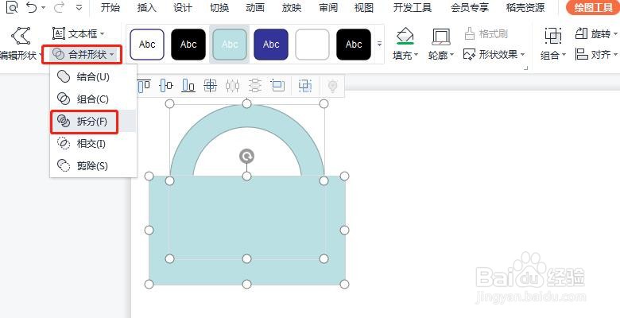Select the teal arch shape
The image size is (620, 318).
pos(246,115)
